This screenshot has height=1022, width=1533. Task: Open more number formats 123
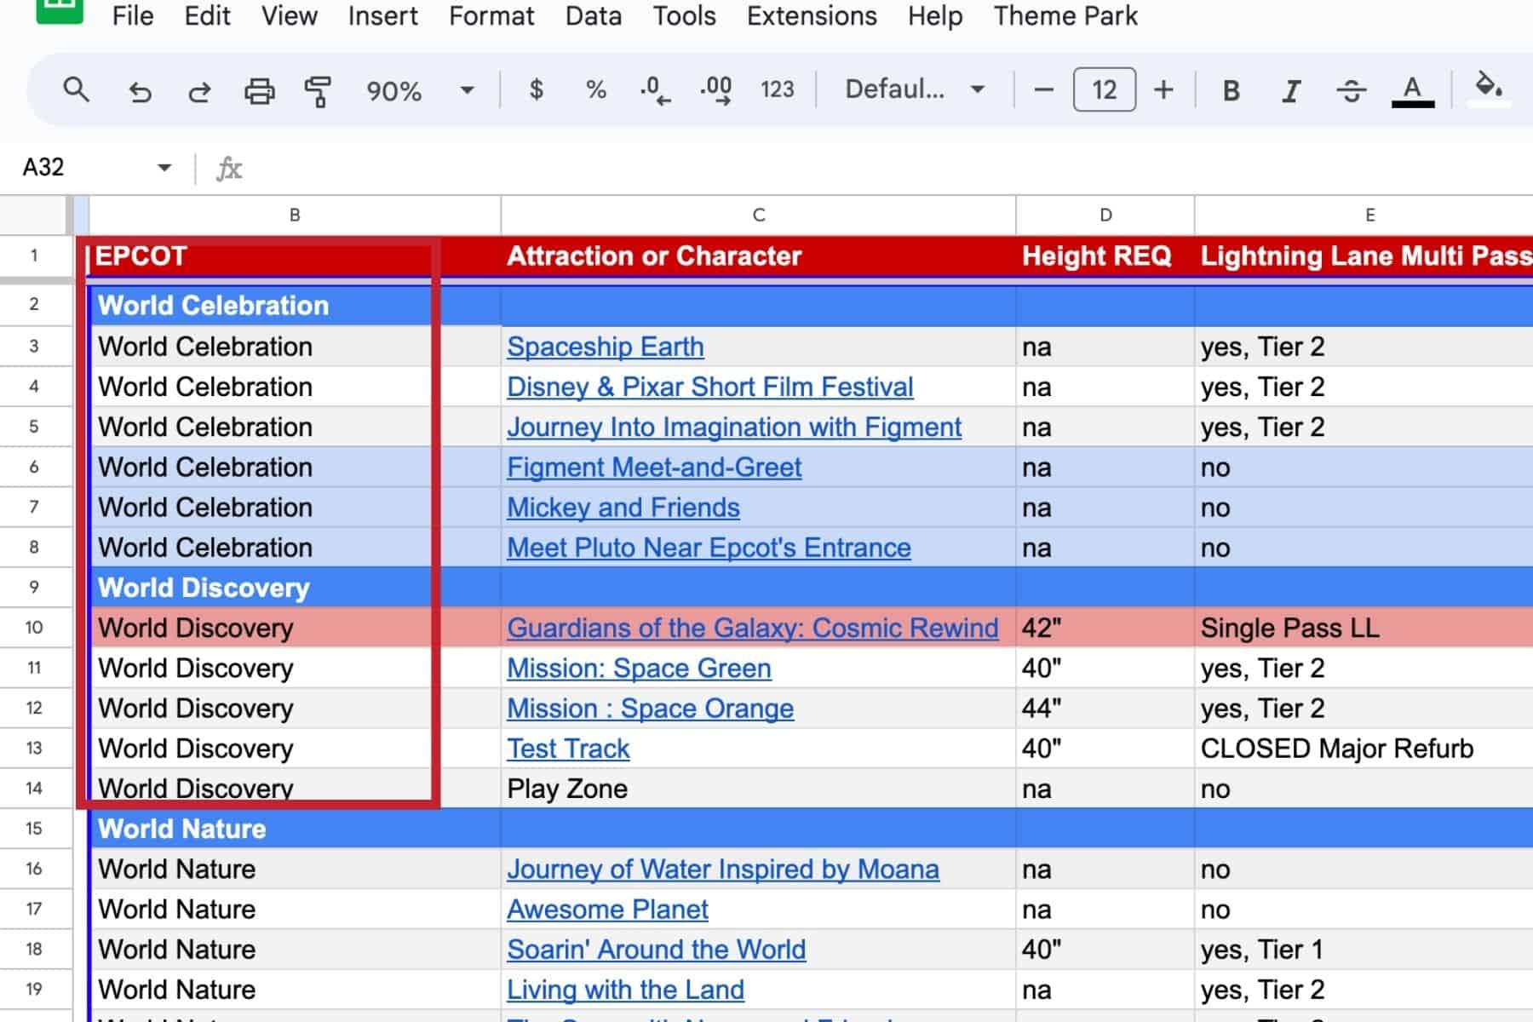[x=777, y=89]
